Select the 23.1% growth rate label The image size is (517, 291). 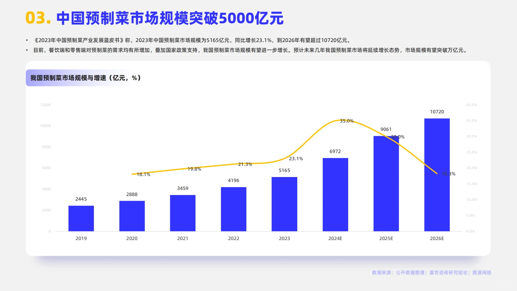296,159
